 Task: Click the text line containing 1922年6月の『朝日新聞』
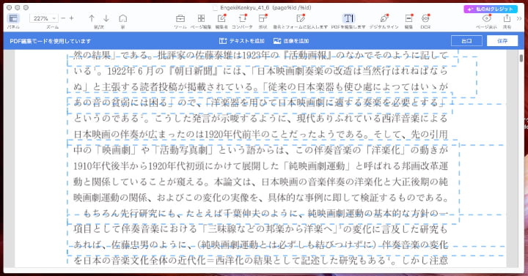click(x=260, y=71)
